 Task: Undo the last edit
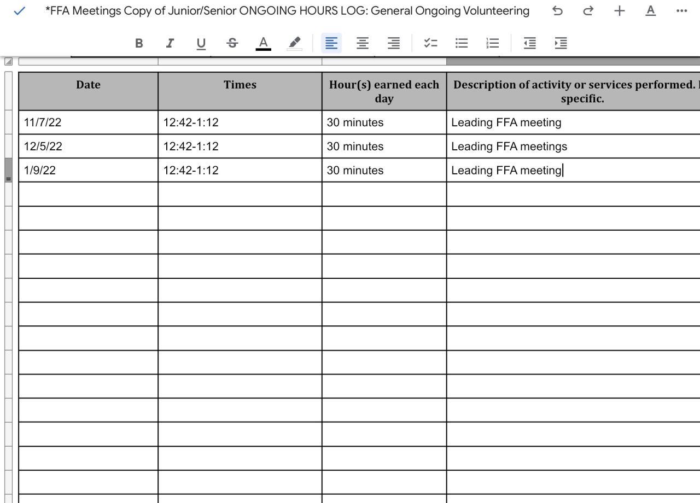[x=557, y=11]
